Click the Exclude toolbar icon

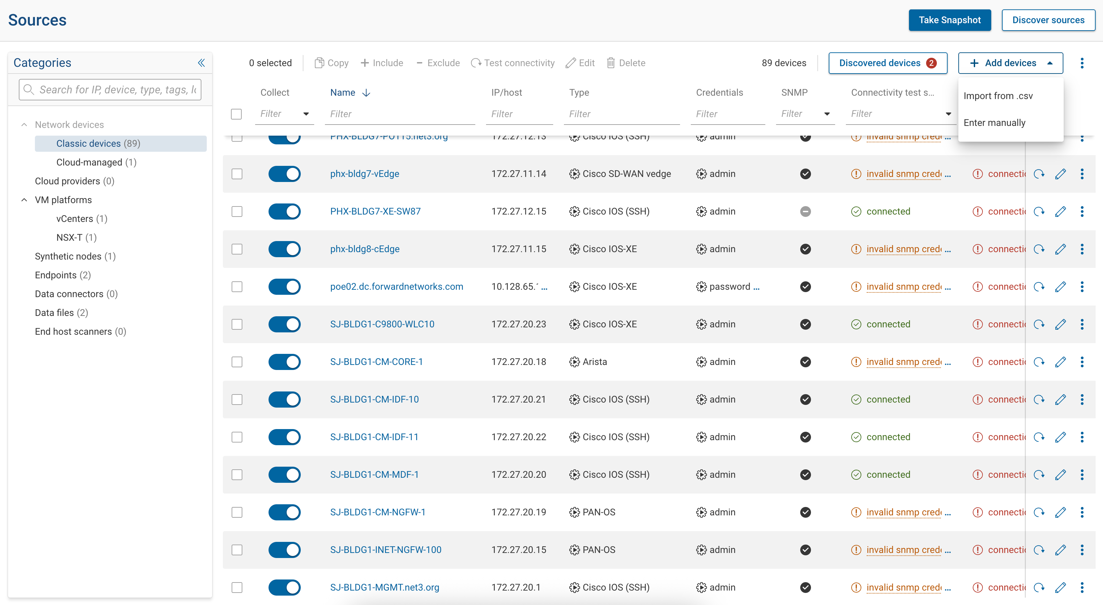(420, 62)
